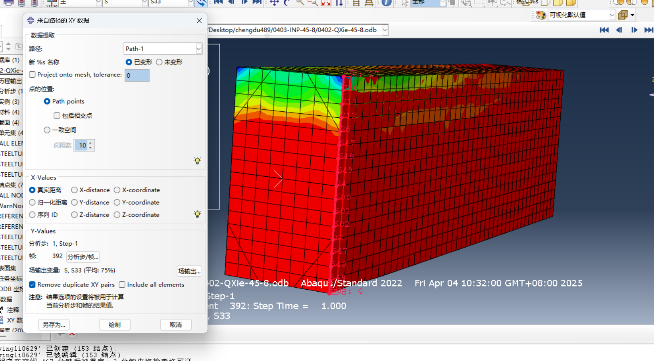Image resolution: width=654 pixels, height=361 pixels.
Task: Click the tip lightbulb in 数据提取 section
Action: tap(197, 160)
